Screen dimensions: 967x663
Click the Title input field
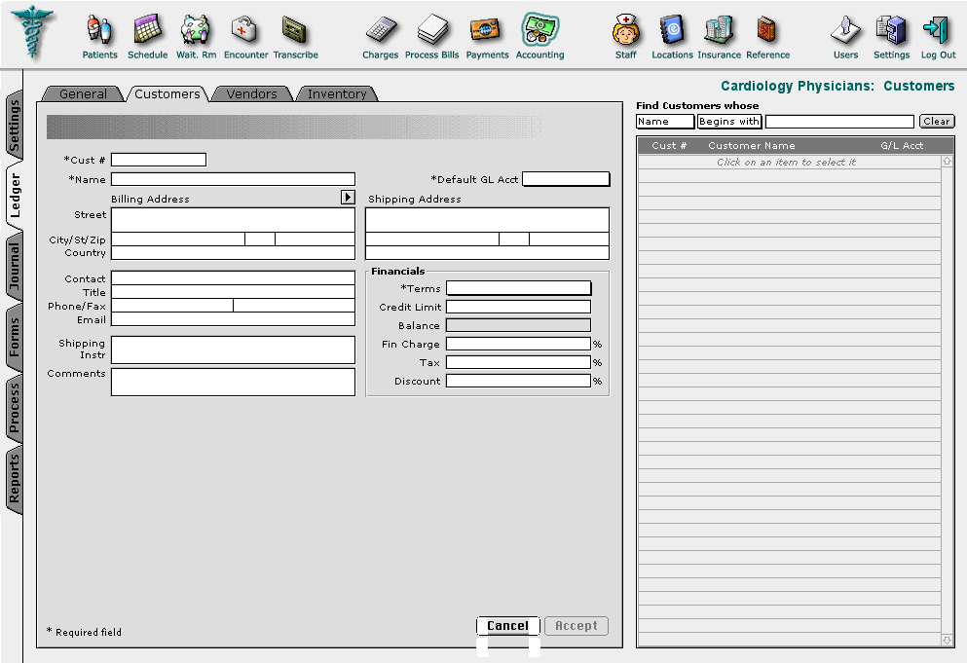[233, 292]
